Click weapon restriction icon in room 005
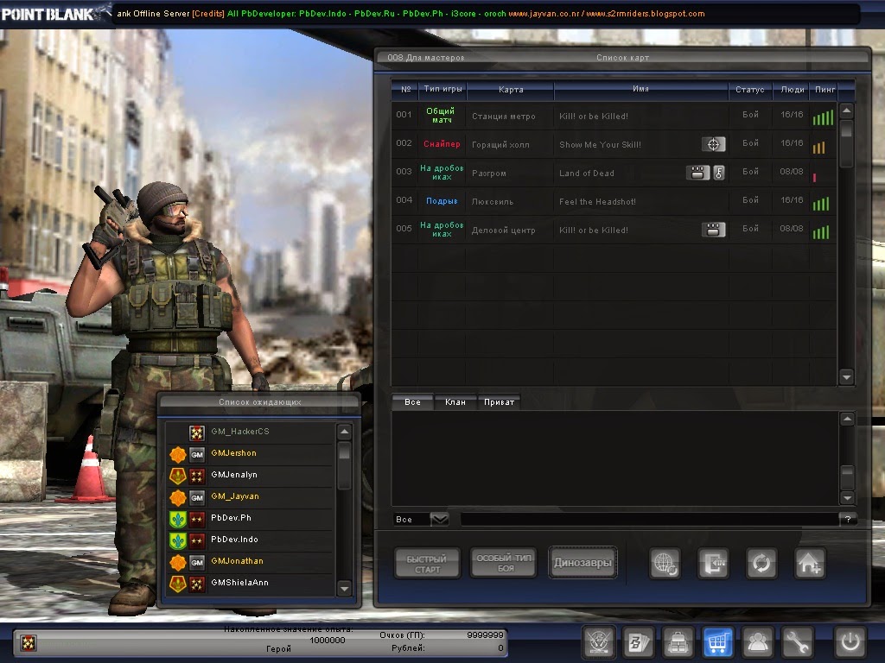The height and width of the screenshot is (663, 885). pos(713,230)
